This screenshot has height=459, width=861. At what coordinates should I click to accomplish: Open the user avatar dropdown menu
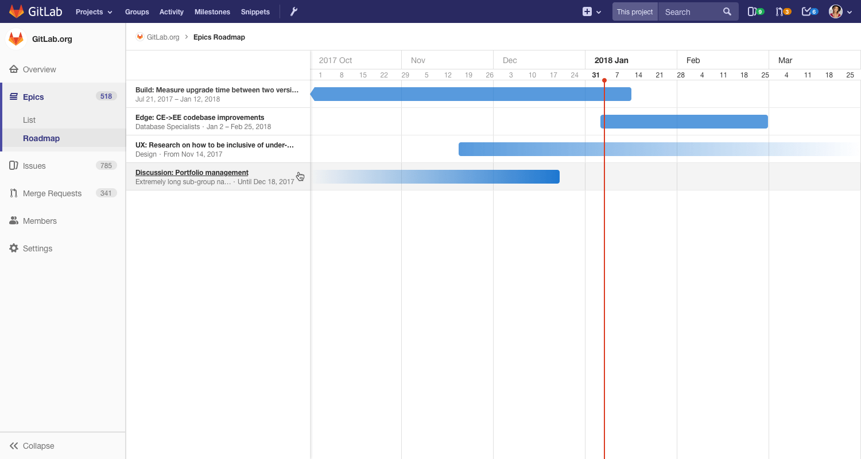840,11
